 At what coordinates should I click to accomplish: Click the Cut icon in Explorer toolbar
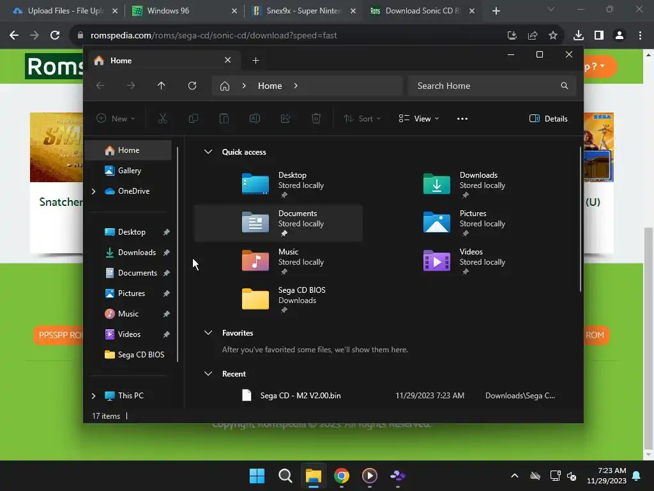(163, 118)
